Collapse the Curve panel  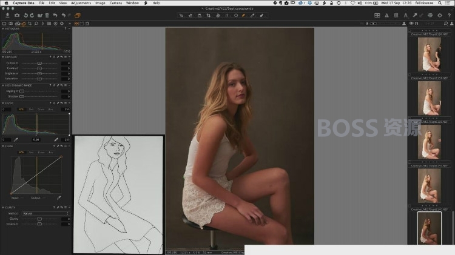pyautogui.click(x=3, y=147)
